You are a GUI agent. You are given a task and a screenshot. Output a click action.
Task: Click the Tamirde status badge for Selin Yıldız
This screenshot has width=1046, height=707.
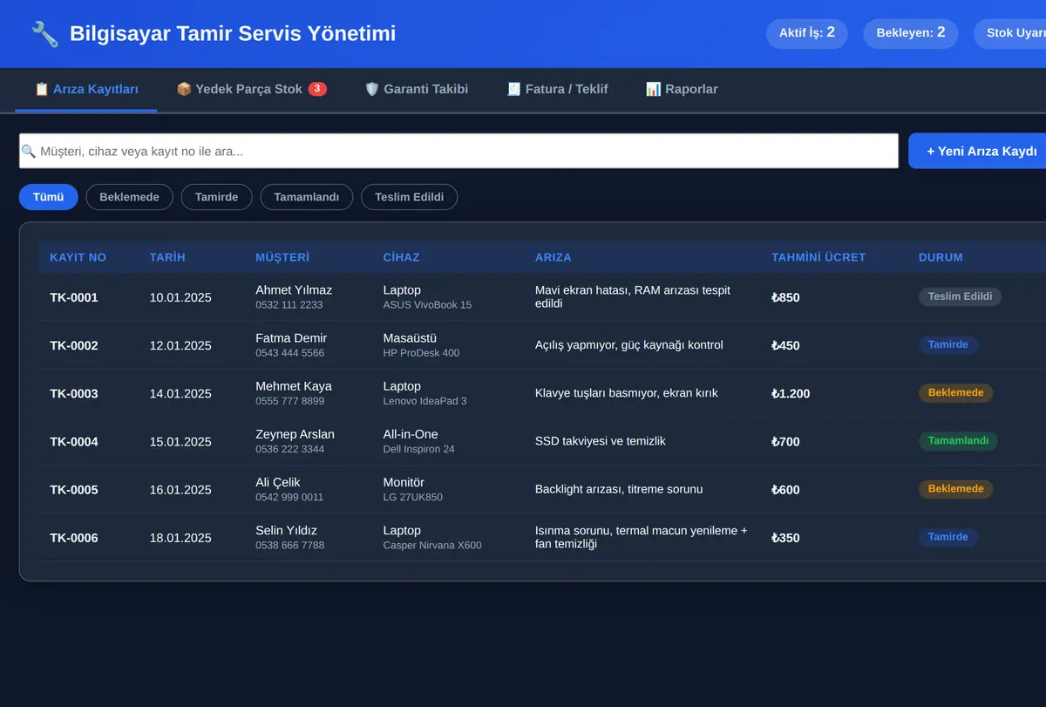pyautogui.click(x=948, y=537)
